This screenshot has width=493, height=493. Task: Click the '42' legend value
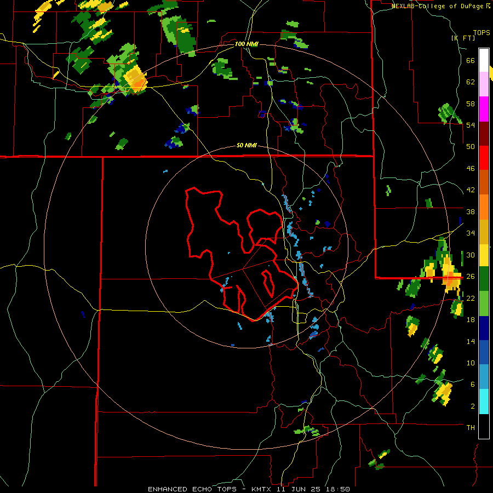click(x=471, y=190)
